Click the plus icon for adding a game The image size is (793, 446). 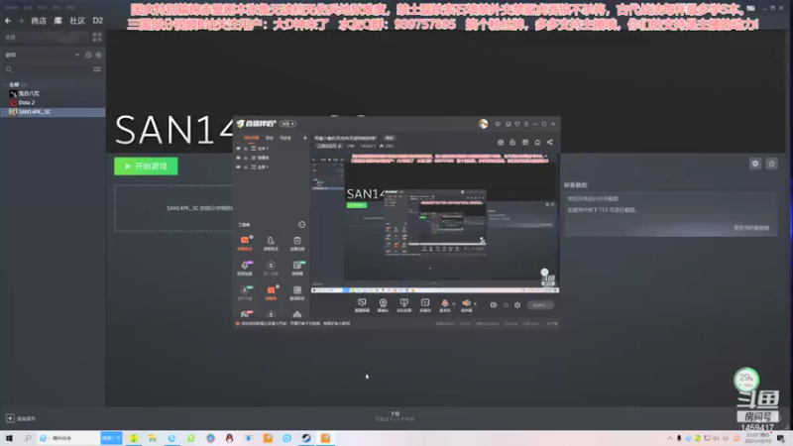10,418
